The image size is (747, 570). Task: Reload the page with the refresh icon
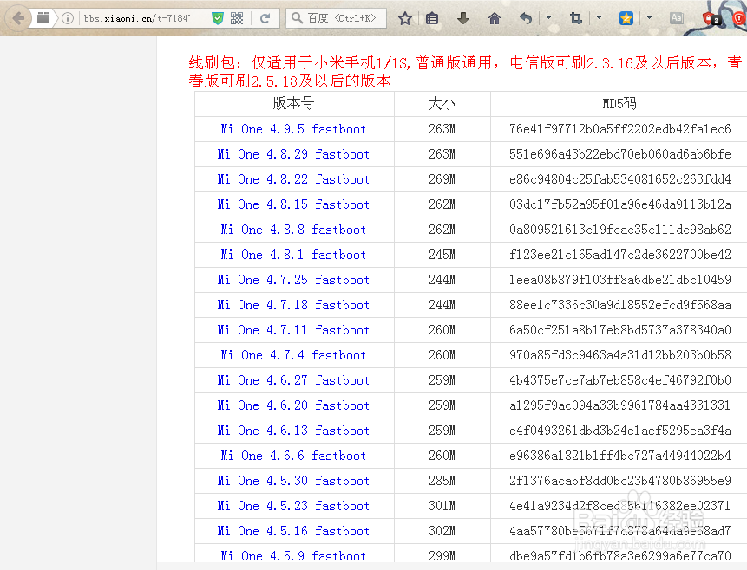(265, 18)
